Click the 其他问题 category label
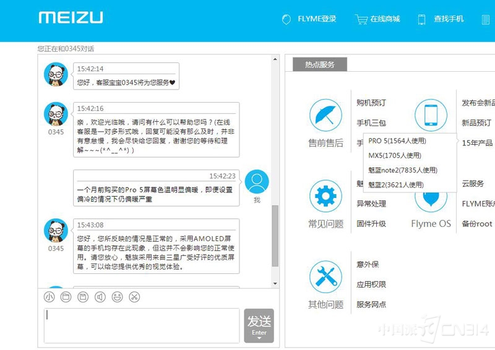The height and width of the screenshot is (350, 495). click(x=325, y=305)
